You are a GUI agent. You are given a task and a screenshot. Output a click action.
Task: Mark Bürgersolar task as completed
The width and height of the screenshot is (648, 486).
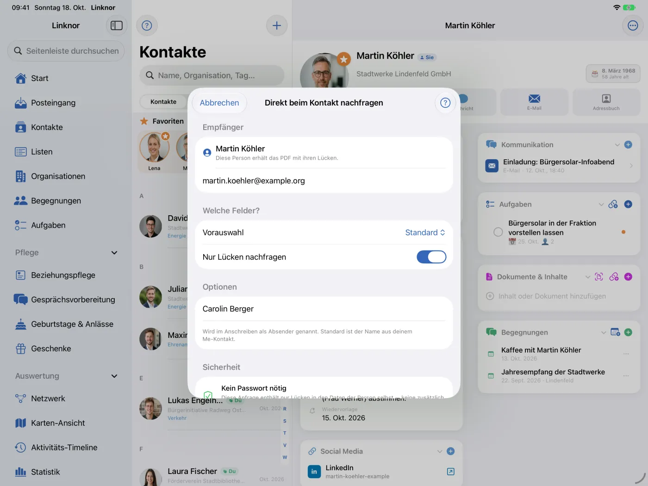(498, 232)
